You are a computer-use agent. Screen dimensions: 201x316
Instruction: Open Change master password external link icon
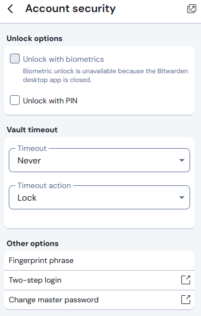tap(186, 300)
